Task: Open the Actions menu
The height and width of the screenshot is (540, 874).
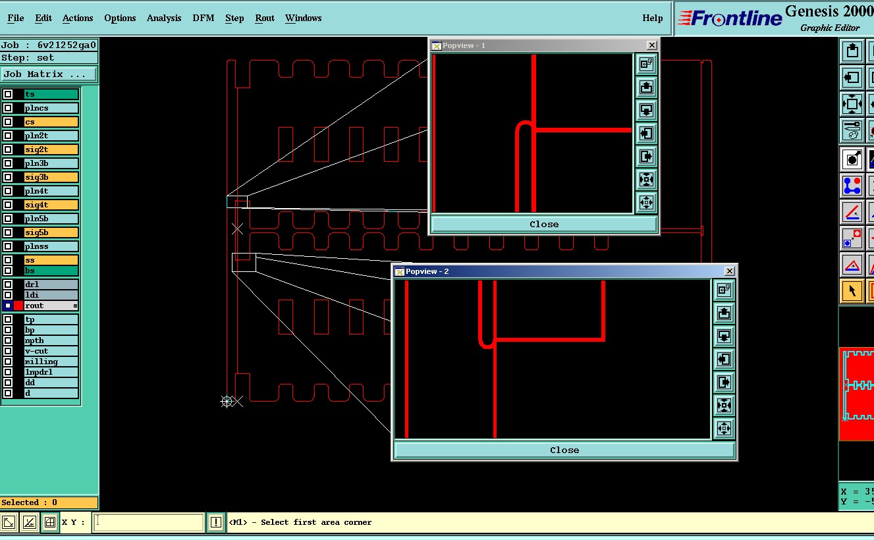Action: (78, 18)
